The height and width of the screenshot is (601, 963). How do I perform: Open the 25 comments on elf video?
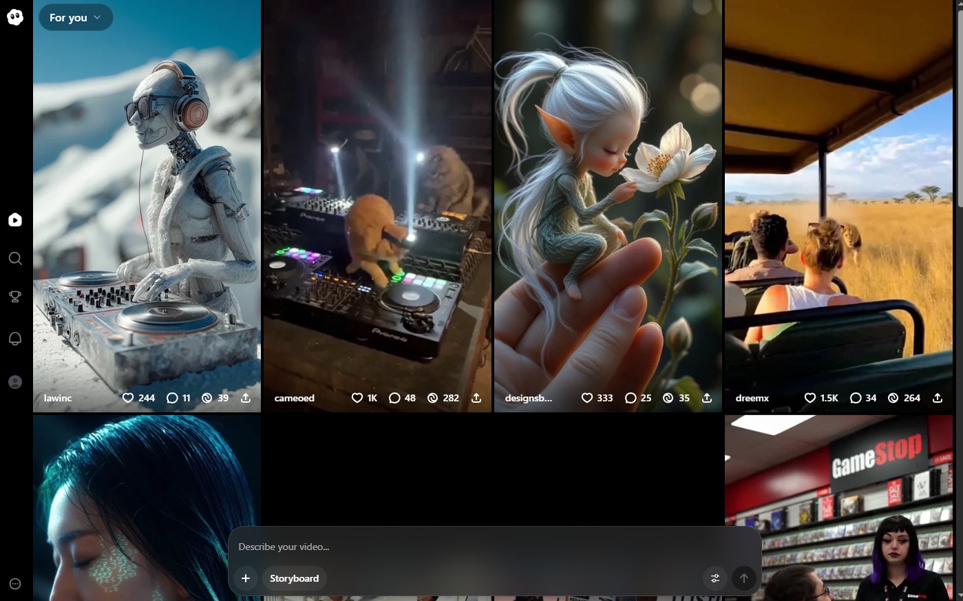(638, 398)
